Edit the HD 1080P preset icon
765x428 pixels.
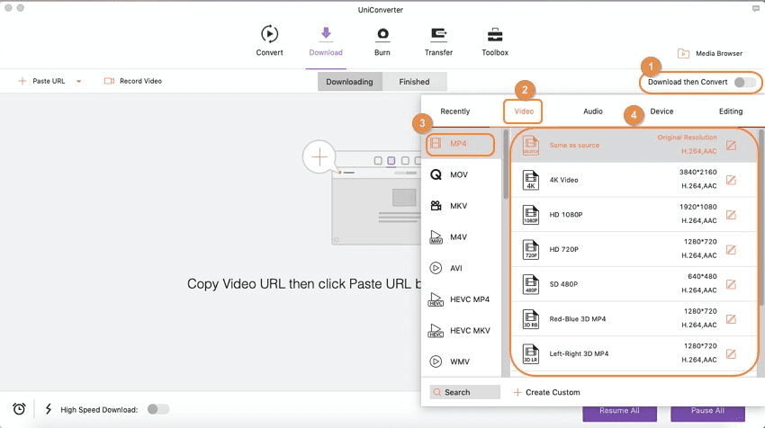click(x=731, y=215)
